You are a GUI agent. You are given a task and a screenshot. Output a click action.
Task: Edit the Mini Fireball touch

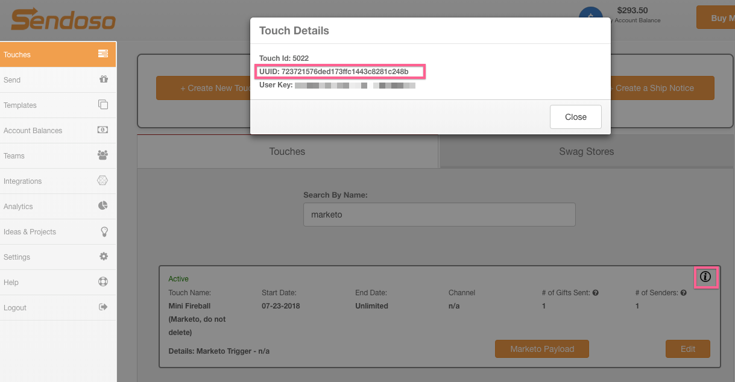687,349
